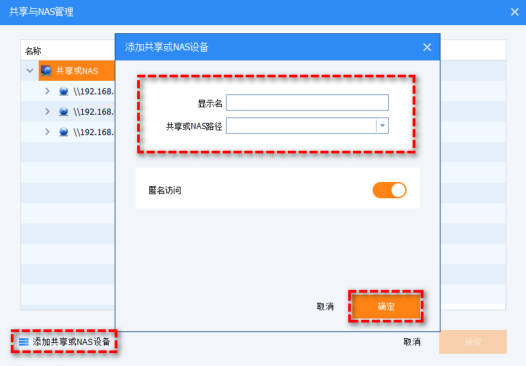Viewport: 526px width, 366px height.
Task: Click the server list icon beside 添加共享或NAS设备
Action: click(x=24, y=342)
